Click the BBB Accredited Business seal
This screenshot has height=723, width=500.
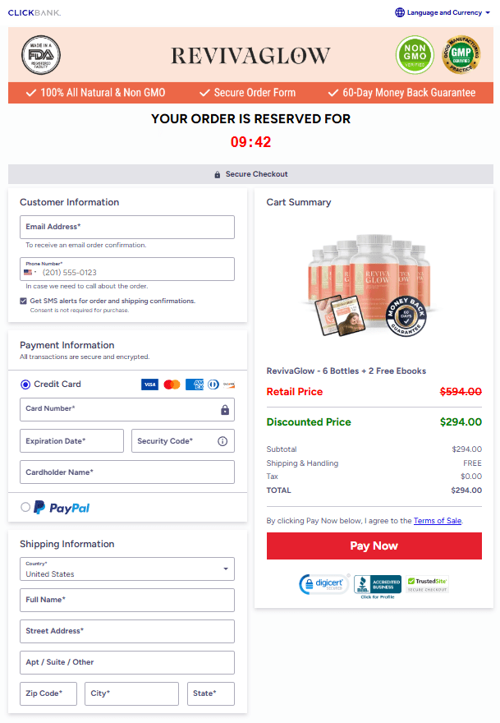pos(374,584)
